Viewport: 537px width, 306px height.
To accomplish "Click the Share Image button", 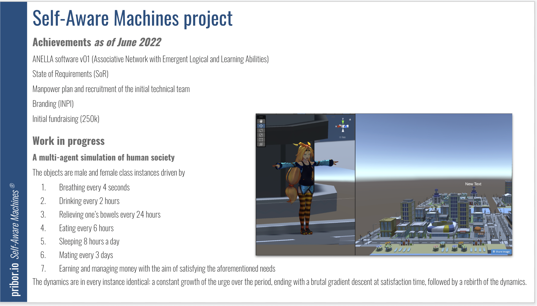I will click(x=501, y=251).
